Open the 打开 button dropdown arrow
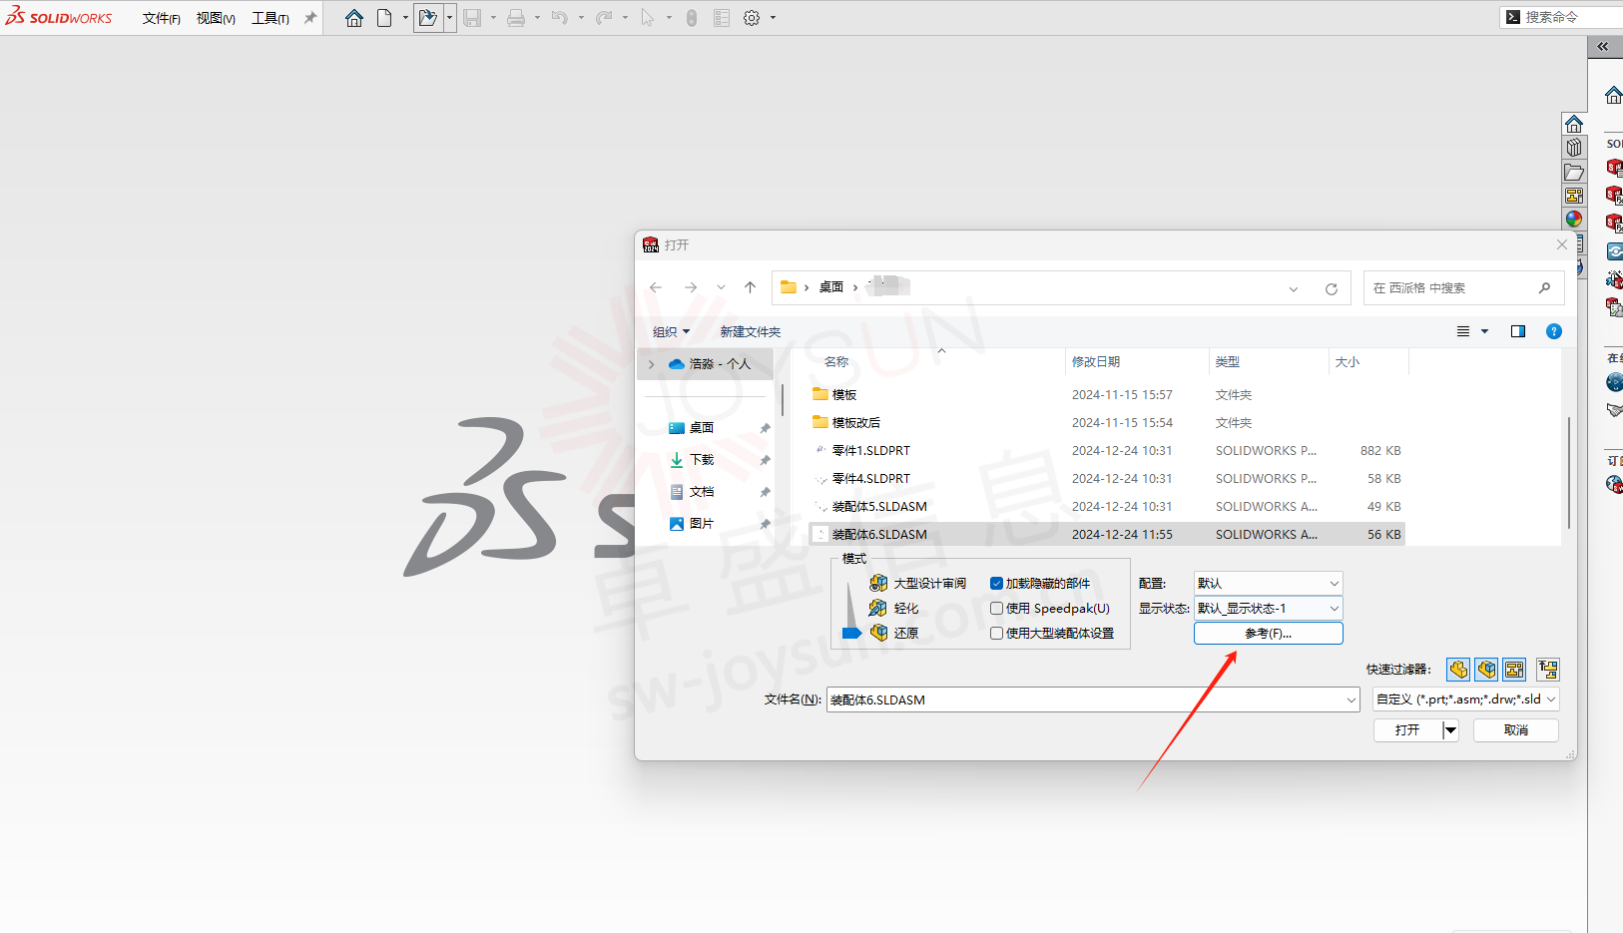The image size is (1623, 933). pos(1450,730)
